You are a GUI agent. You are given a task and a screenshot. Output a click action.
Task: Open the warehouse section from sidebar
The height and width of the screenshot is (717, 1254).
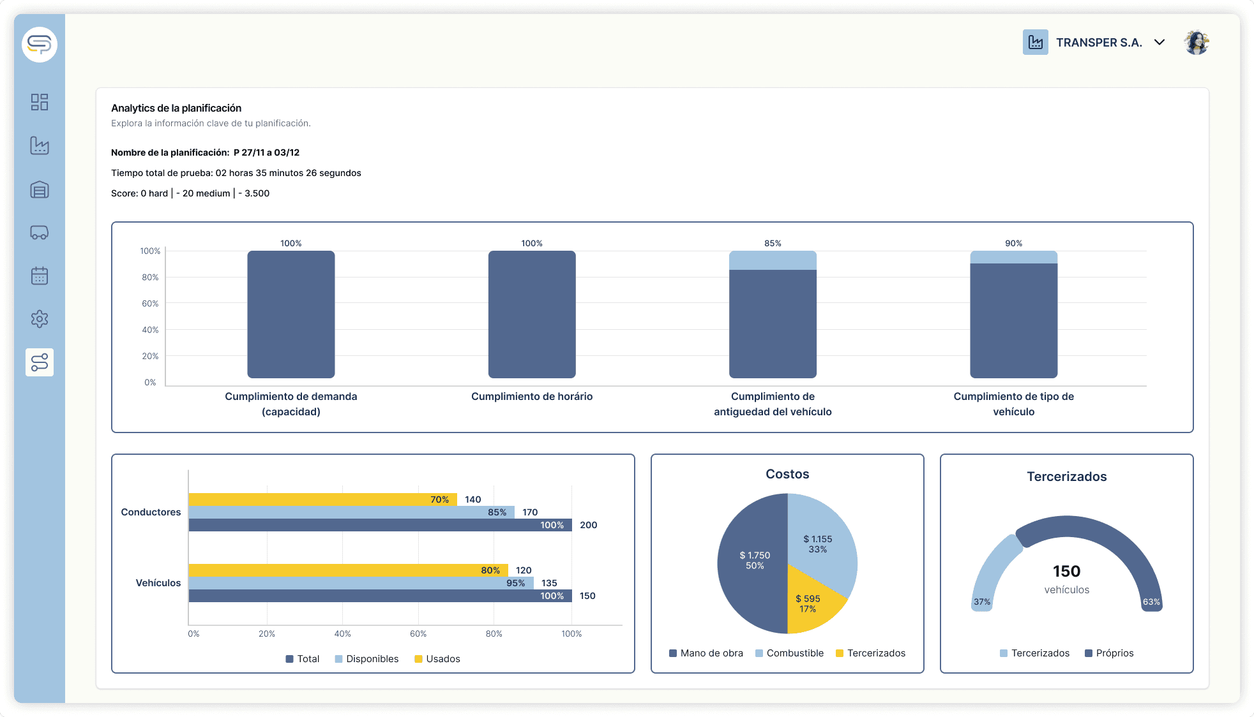click(39, 189)
